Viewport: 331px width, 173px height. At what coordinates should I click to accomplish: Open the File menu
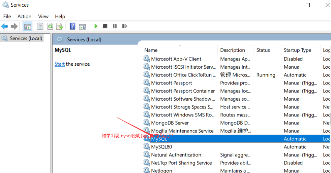(7, 16)
